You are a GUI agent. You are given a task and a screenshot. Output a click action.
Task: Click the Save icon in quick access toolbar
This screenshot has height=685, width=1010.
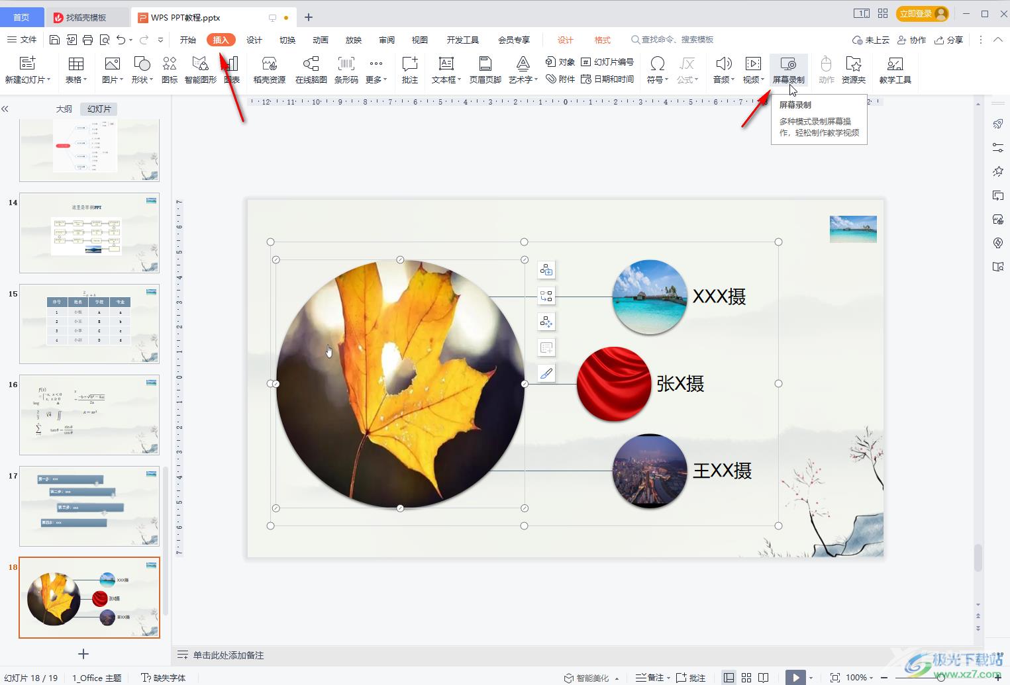[55, 40]
